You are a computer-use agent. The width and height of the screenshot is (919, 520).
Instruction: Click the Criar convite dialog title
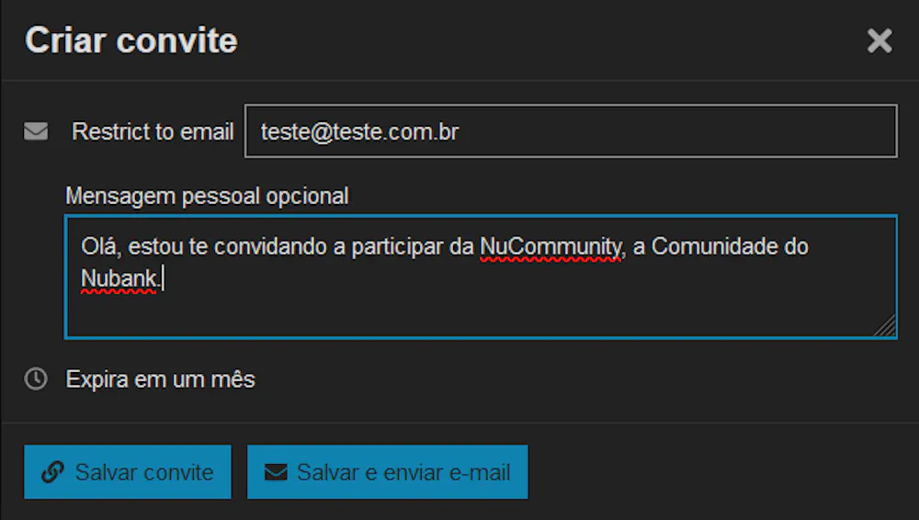131,40
